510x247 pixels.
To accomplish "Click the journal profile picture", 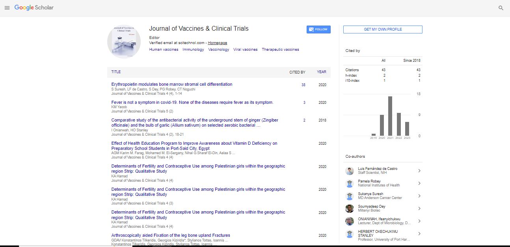I will pyautogui.click(x=124, y=42).
